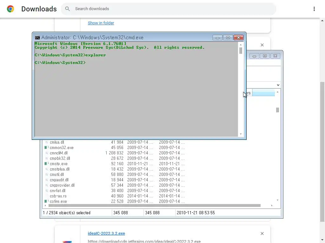Minimize the file manager window
This screenshot has height=243, width=325.
tap(254, 56)
